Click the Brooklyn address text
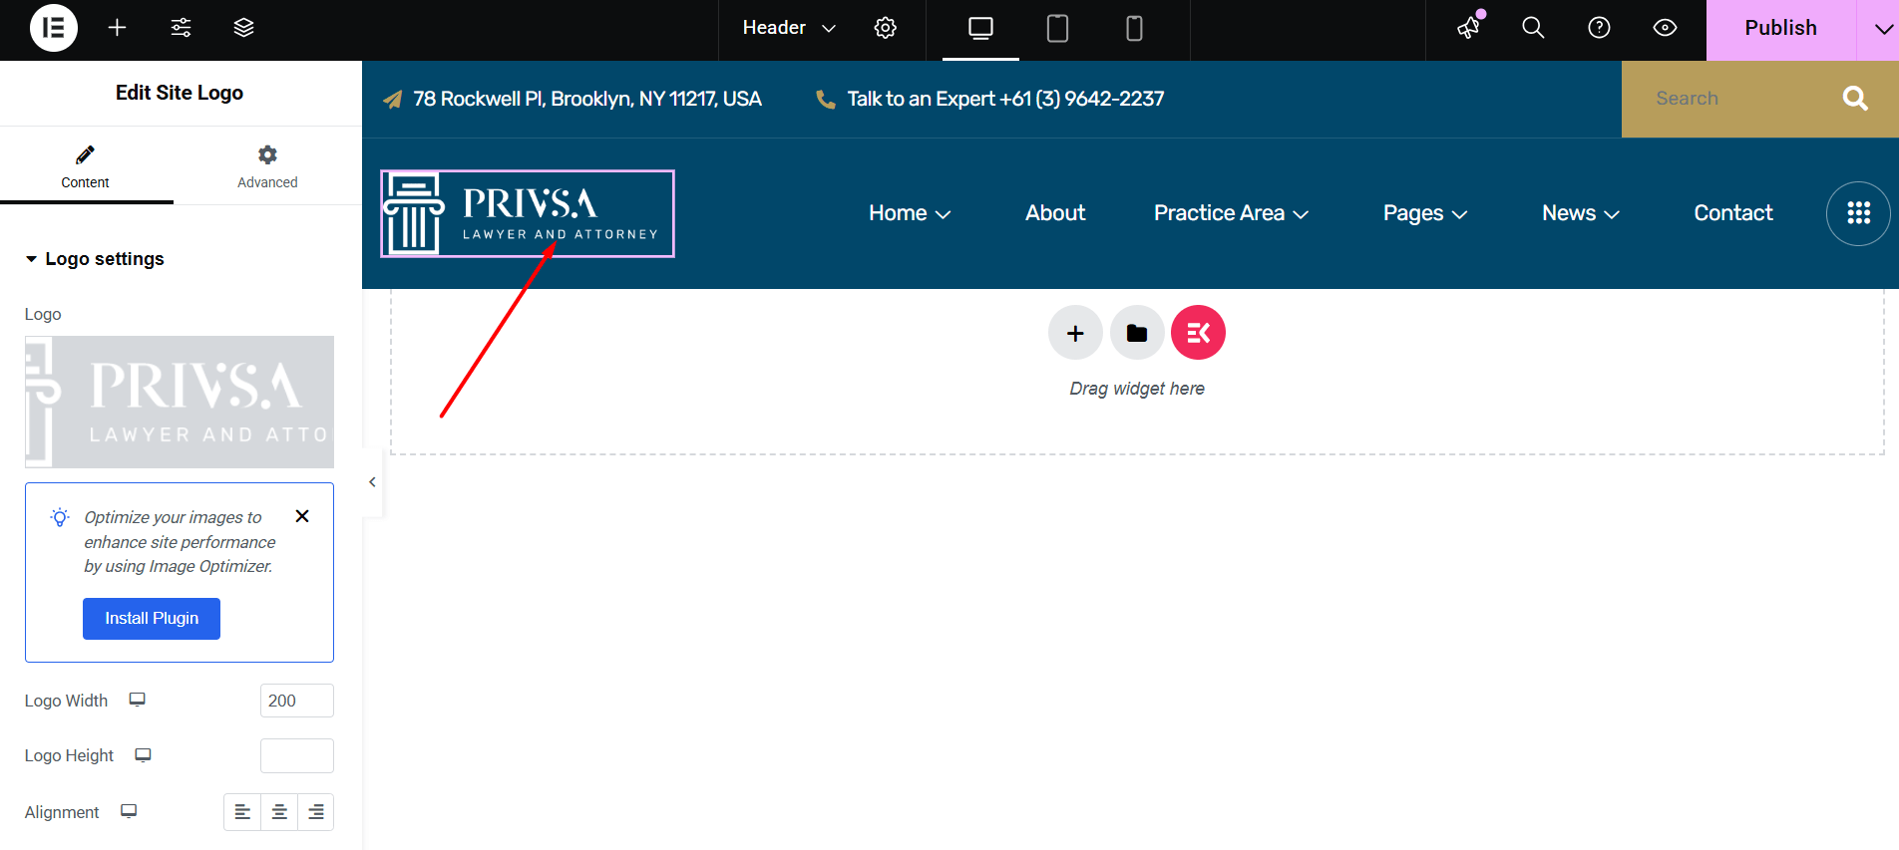 pos(587,99)
